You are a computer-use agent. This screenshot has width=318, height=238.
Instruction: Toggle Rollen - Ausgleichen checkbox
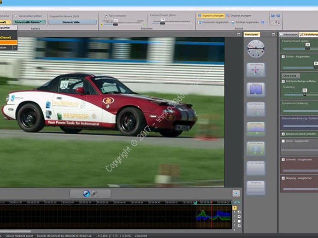[283, 57]
